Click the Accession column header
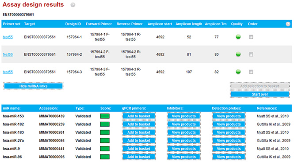Screen dimensions: 294x162 48,108
